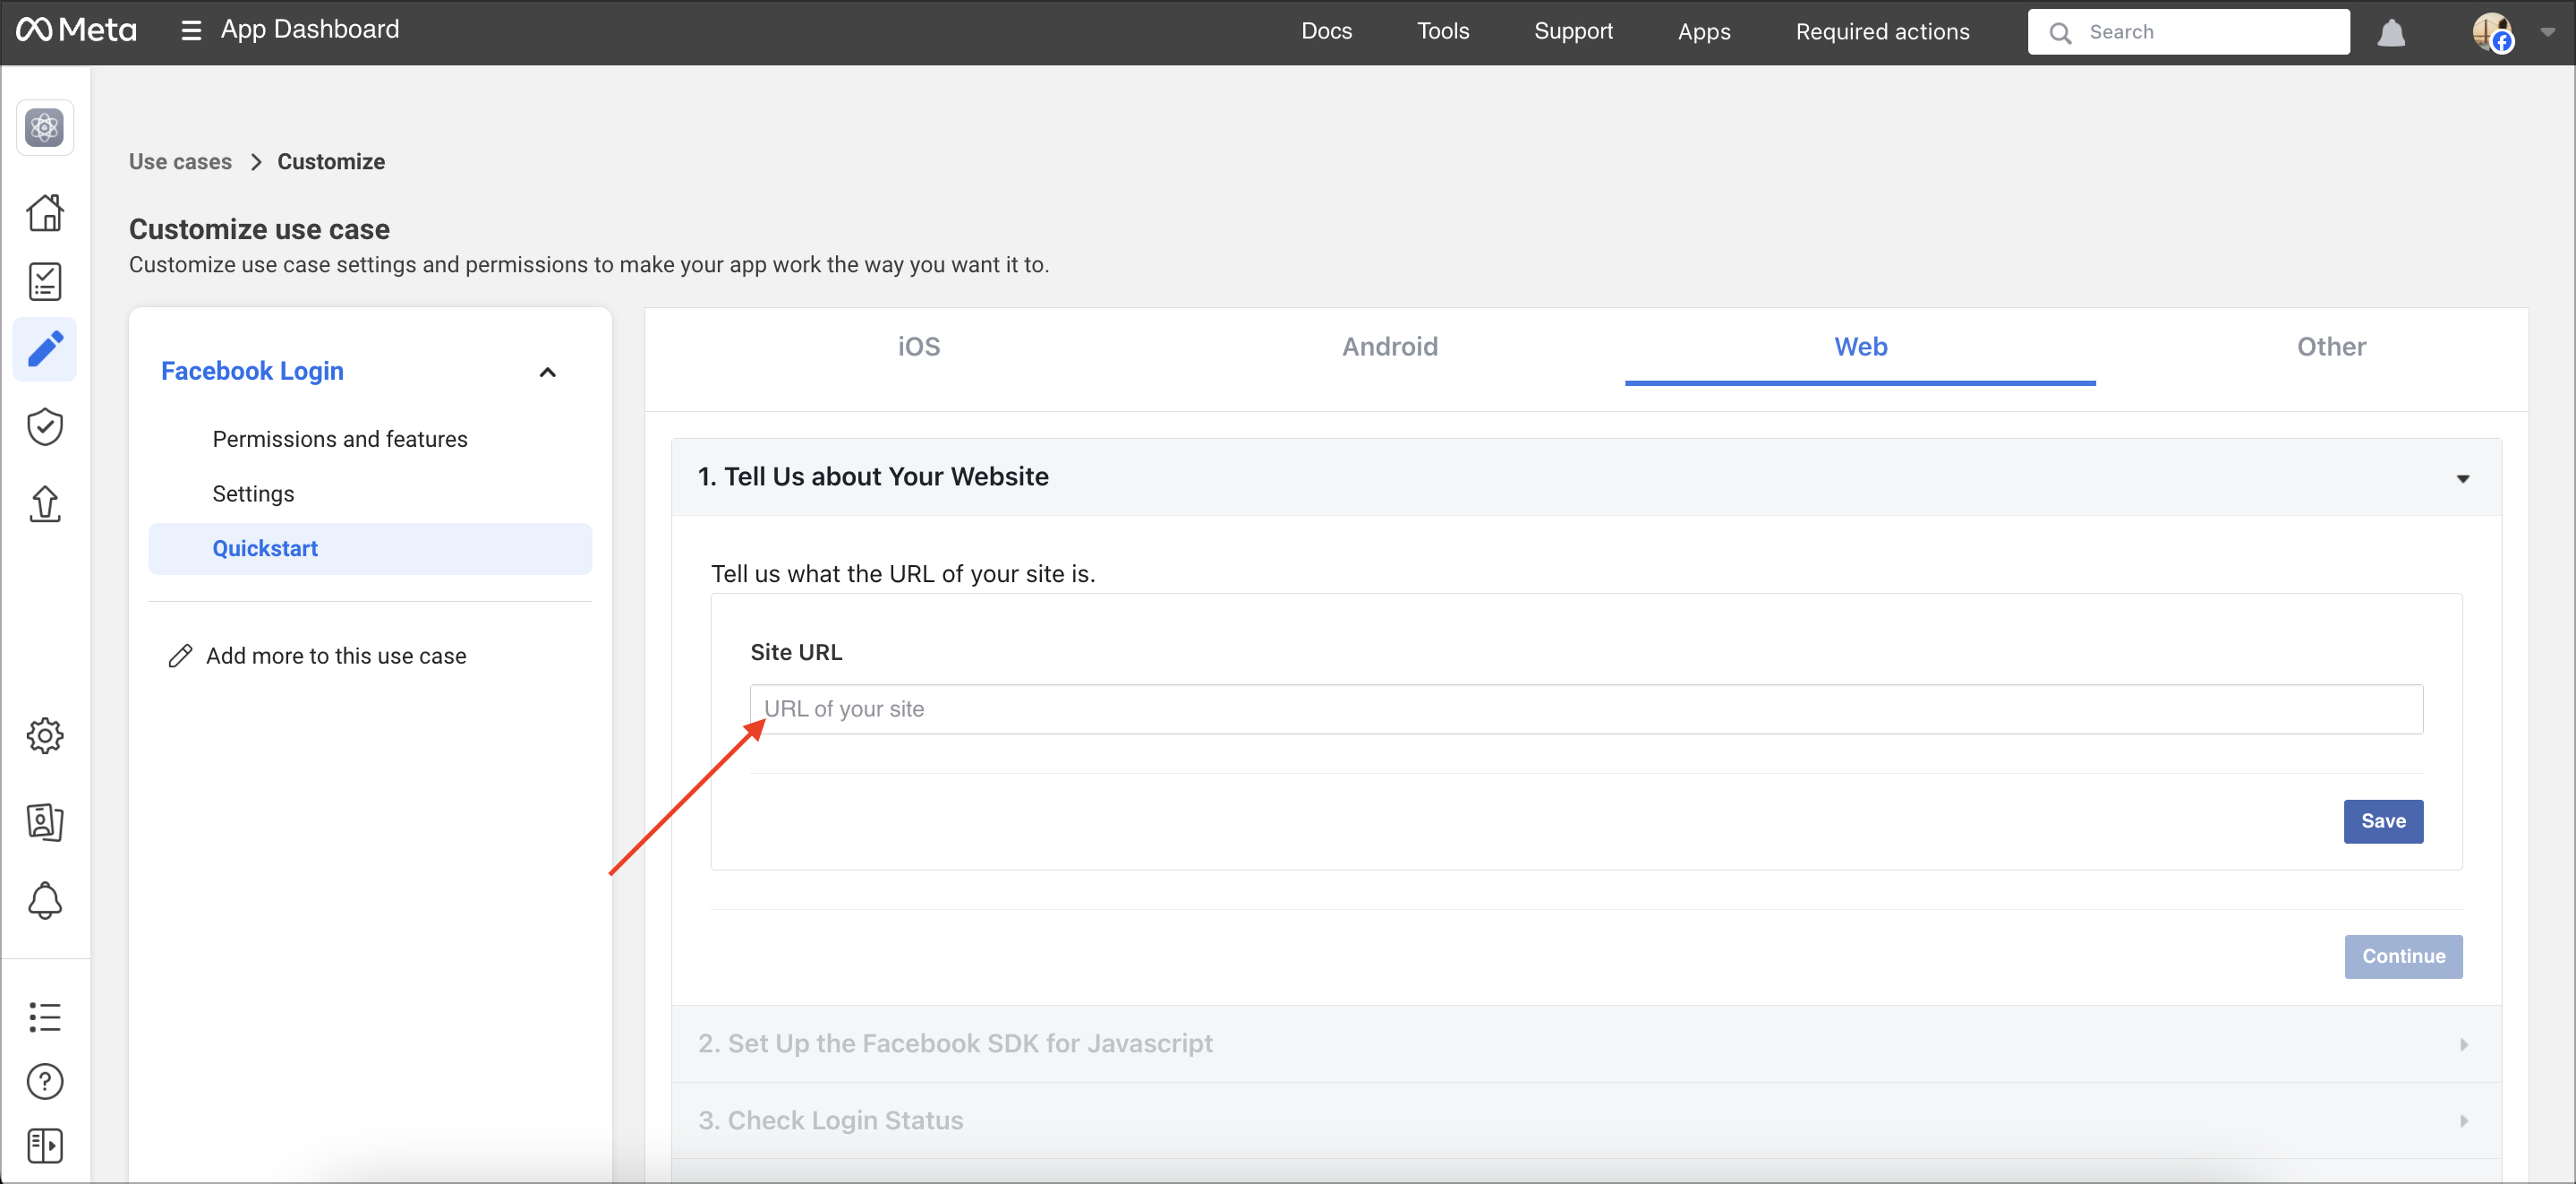2576x1184 pixels.
Task: Click the App Dashboard title text
Action: pos(310,30)
